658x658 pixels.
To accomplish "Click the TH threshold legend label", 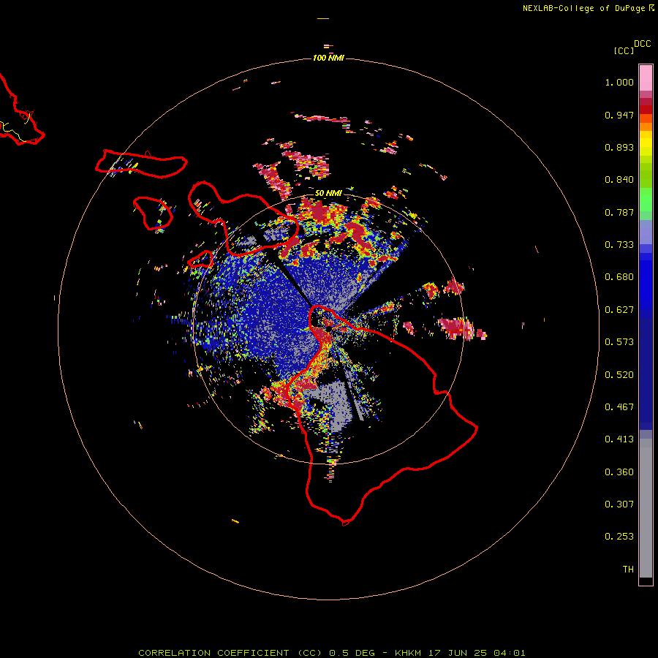I will (x=628, y=570).
